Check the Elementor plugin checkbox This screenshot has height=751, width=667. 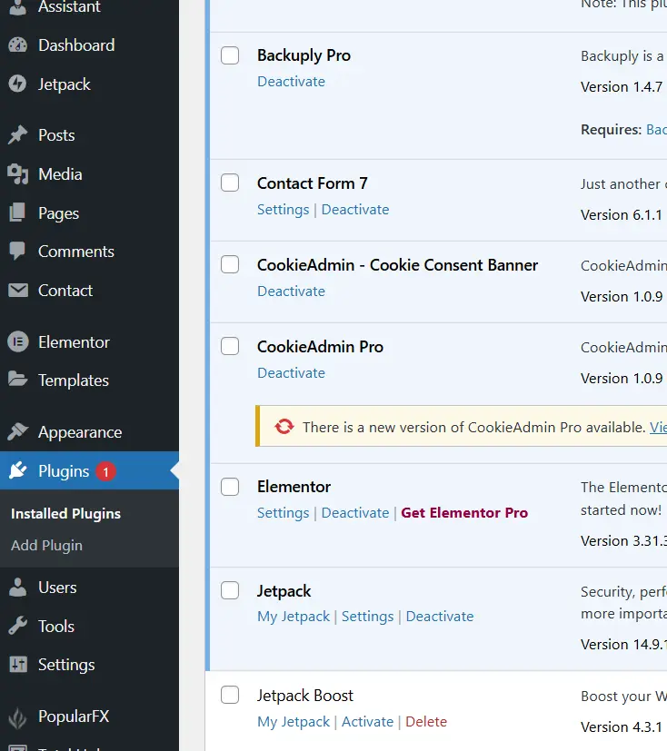(x=230, y=487)
